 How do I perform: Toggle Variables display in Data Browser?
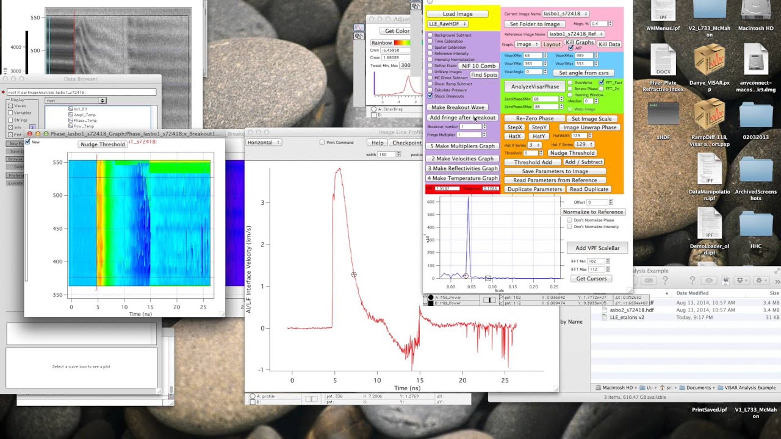click(x=10, y=113)
